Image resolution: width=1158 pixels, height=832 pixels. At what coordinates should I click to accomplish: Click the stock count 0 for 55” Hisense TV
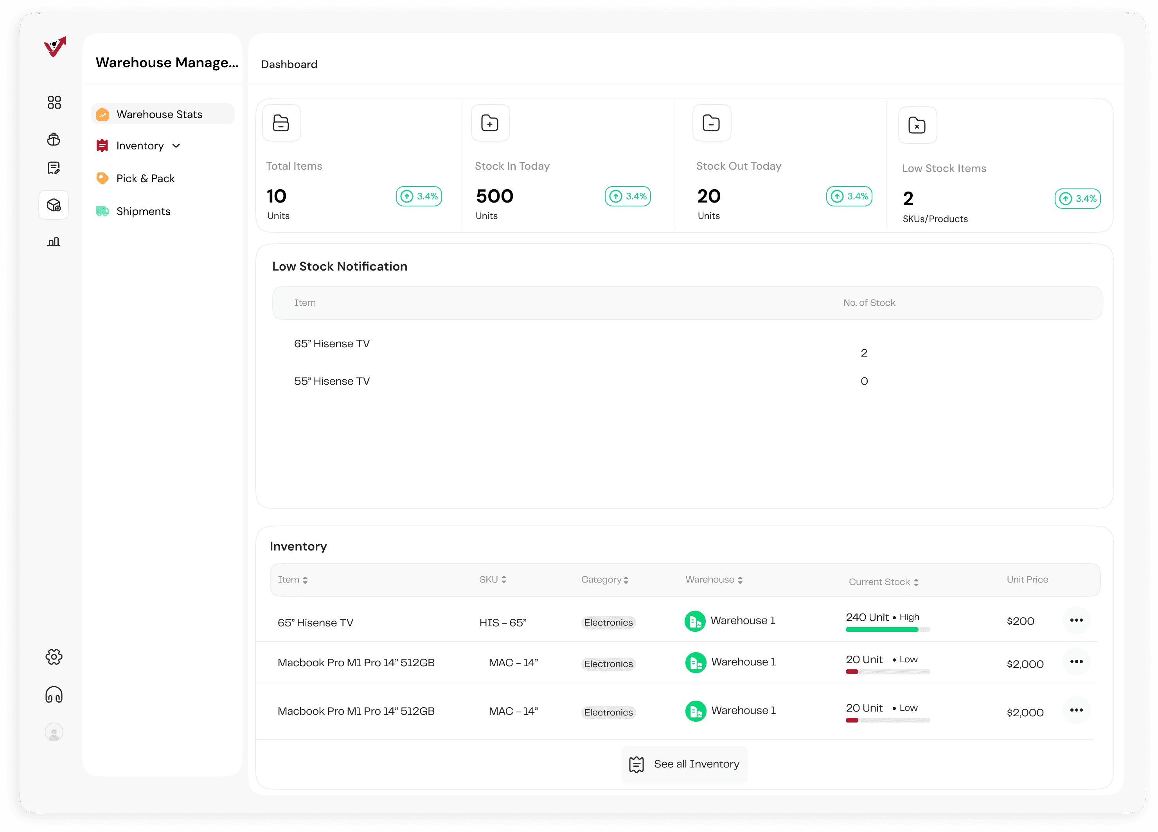click(864, 381)
